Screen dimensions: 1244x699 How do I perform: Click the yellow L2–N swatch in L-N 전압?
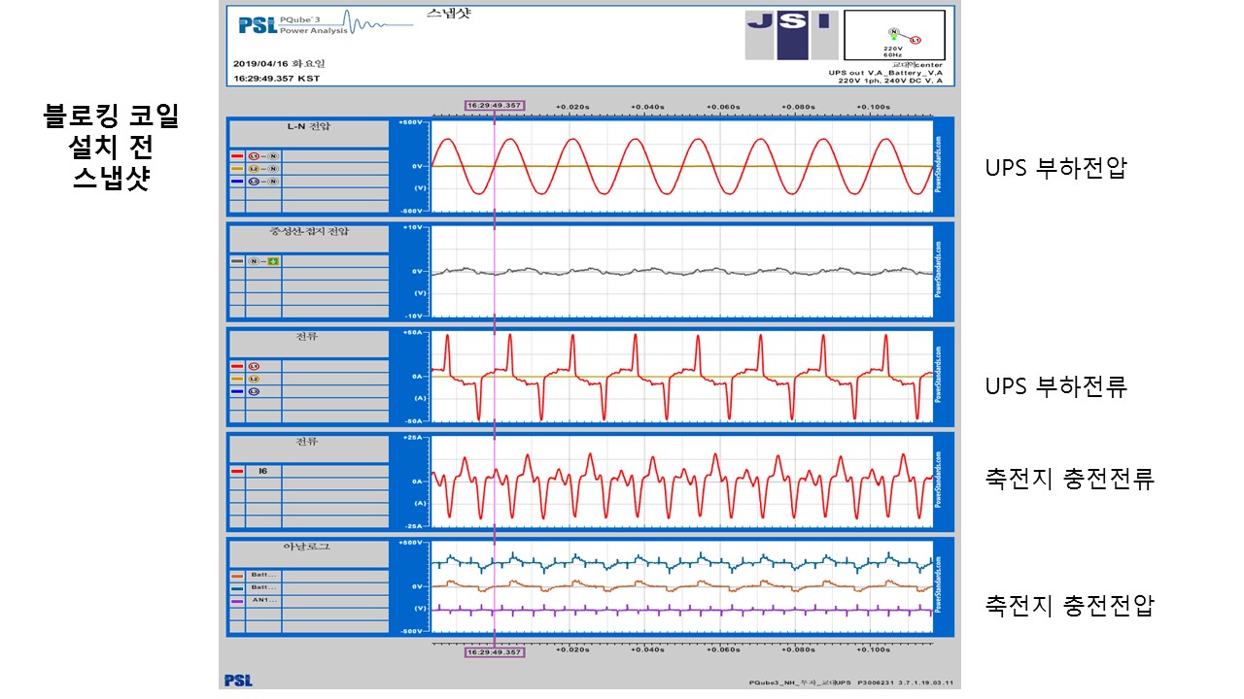(x=236, y=168)
